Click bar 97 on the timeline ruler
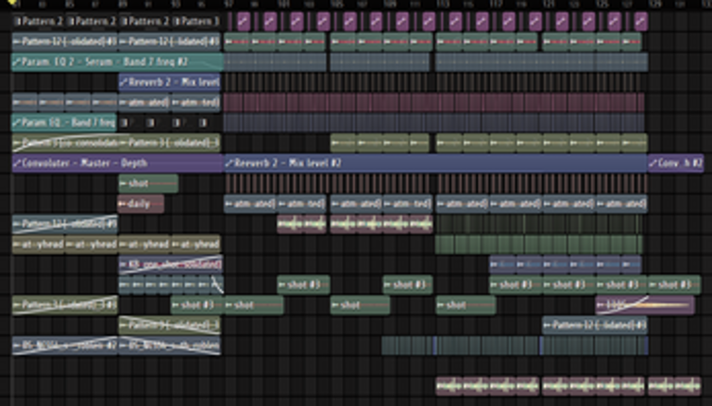712x406 pixels. (228, 5)
